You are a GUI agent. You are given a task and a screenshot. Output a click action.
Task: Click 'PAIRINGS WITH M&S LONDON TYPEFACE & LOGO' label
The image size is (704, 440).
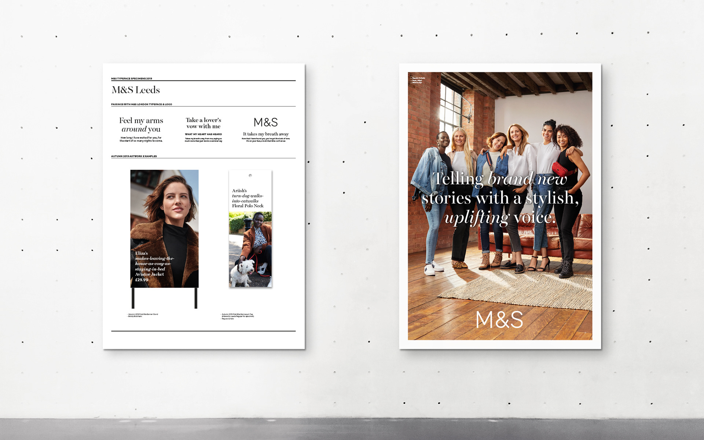[142, 104]
